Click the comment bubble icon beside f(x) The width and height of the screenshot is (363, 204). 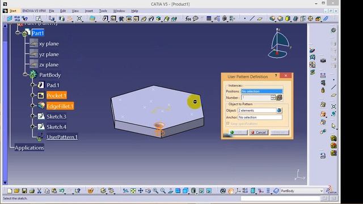[x=196, y=19]
